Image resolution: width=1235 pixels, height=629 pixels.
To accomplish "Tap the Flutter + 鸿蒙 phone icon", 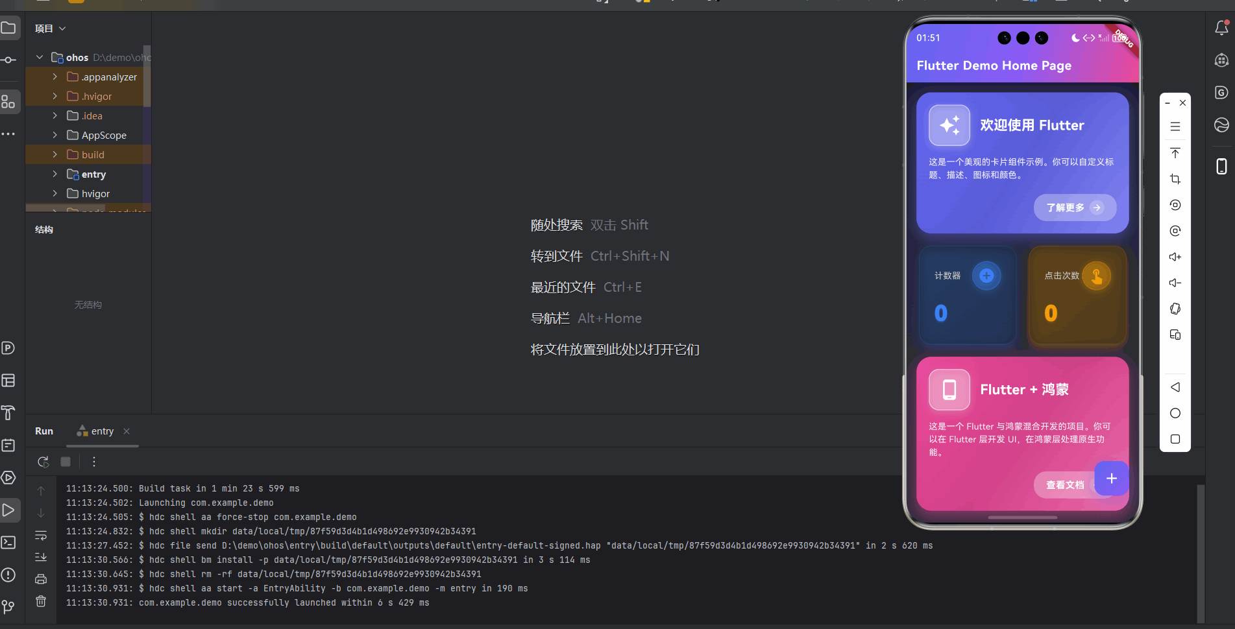I will (x=949, y=390).
